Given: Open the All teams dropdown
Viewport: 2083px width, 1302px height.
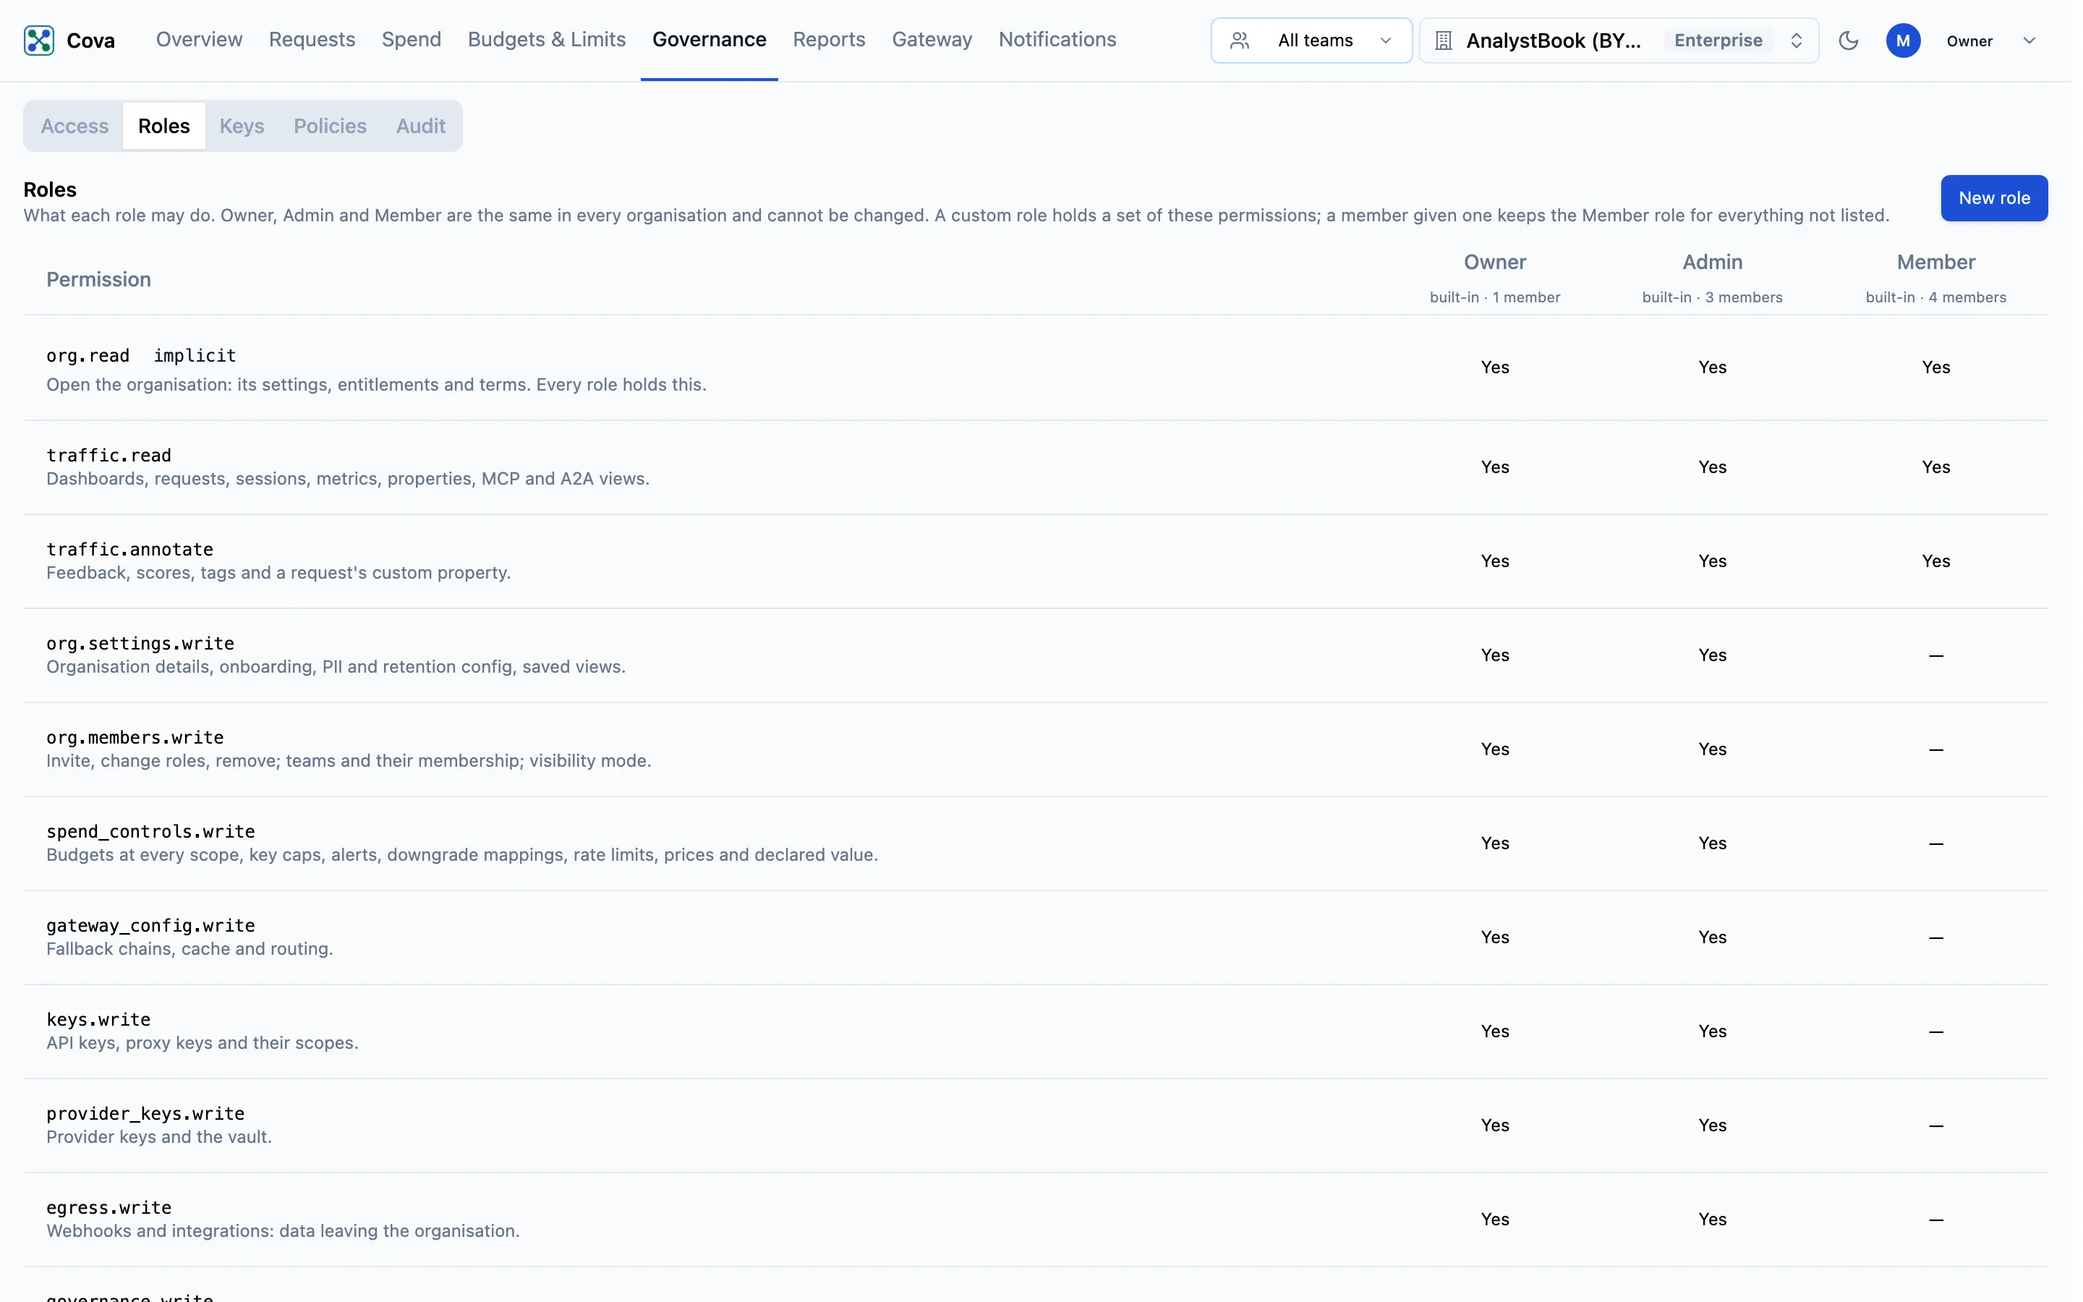Looking at the screenshot, I should point(1311,41).
